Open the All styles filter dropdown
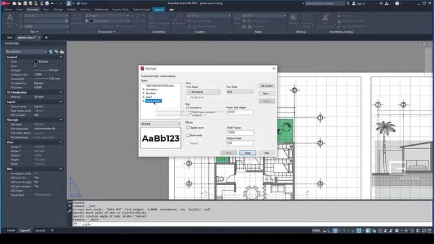 (161, 123)
